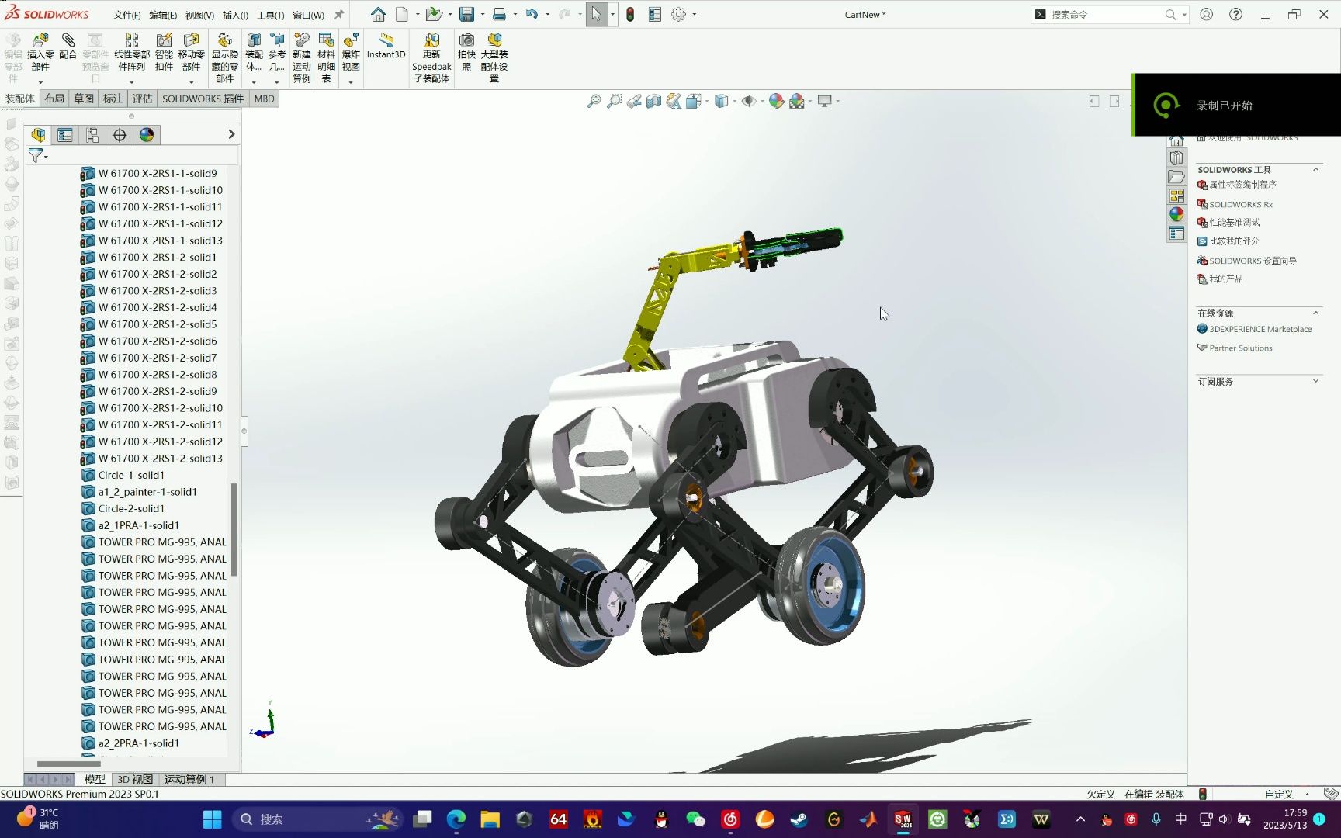Open the ConfigurationManager tab icon
Viewport: 1341px width, 838px height.
92,135
